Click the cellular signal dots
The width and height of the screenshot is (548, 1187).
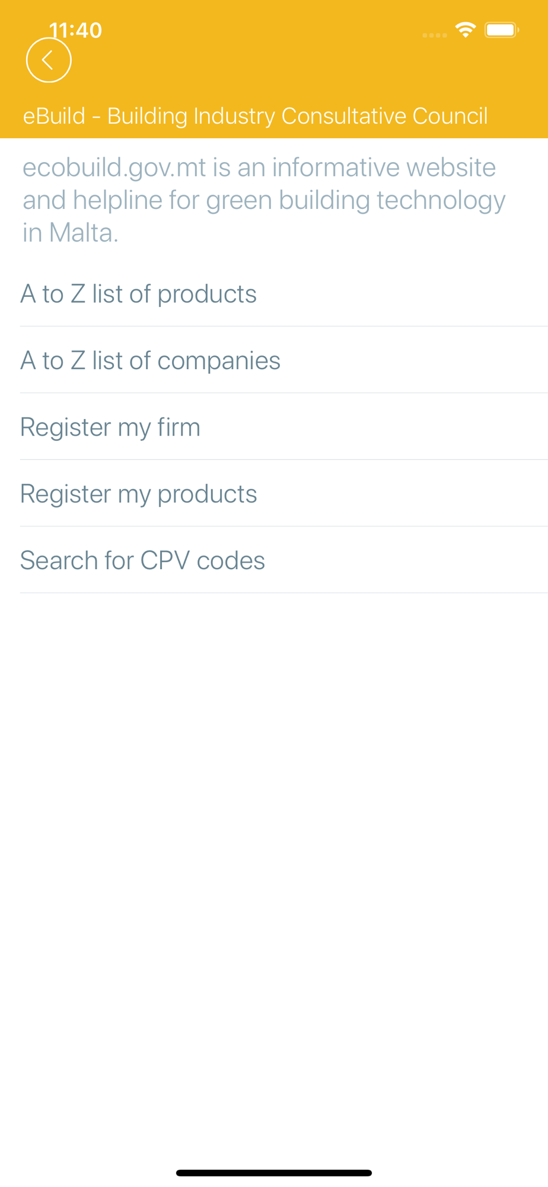[435, 36]
